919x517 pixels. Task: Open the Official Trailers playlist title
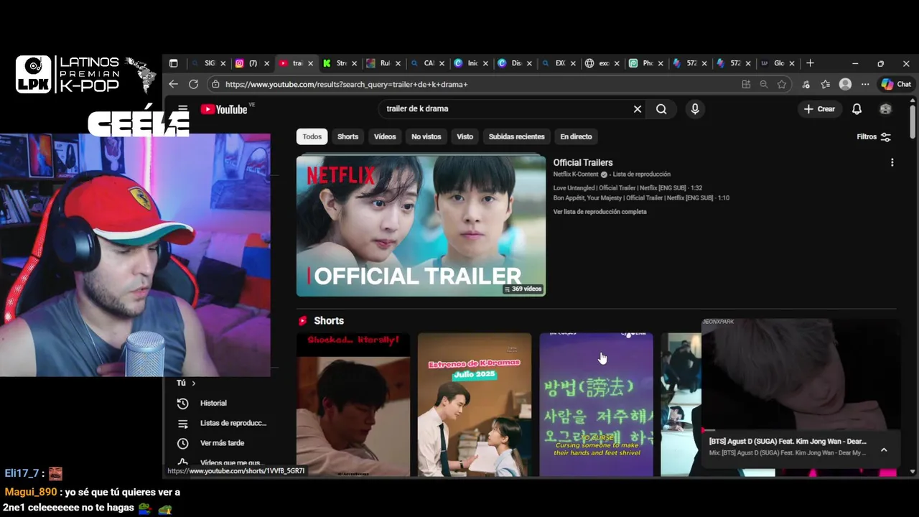[583, 163]
